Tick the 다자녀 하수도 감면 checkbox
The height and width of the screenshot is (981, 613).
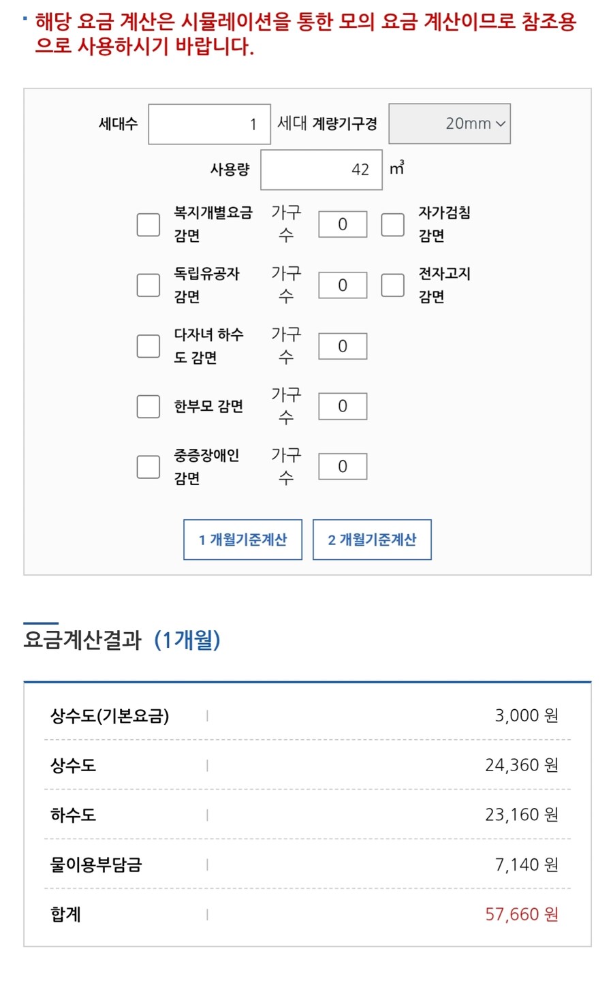click(148, 345)
